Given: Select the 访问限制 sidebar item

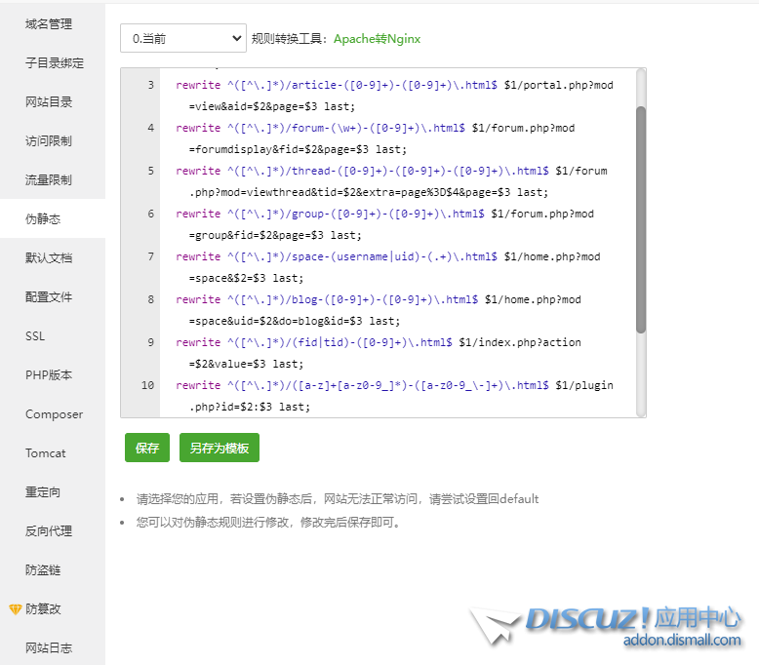Looking at the screenshot, I should (49, 141).
